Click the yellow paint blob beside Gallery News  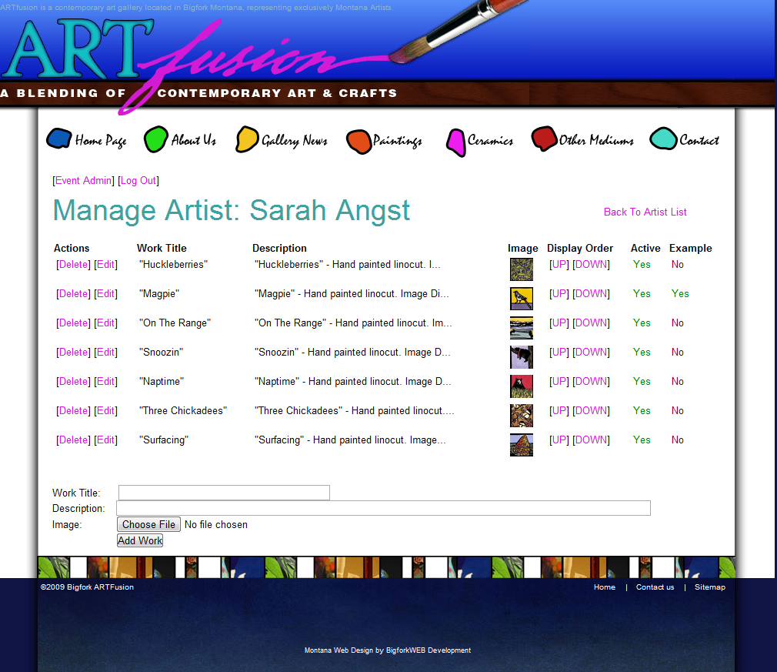(247, 139)
